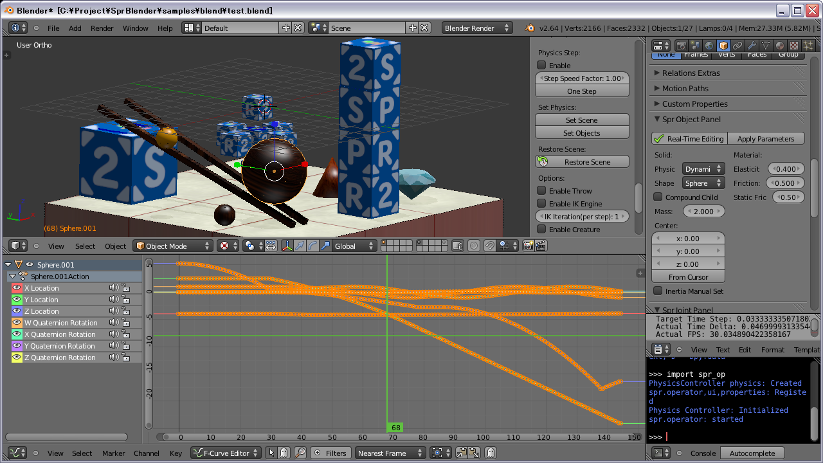
Task: Check the Enable Creature option
Action: (541, 229)
